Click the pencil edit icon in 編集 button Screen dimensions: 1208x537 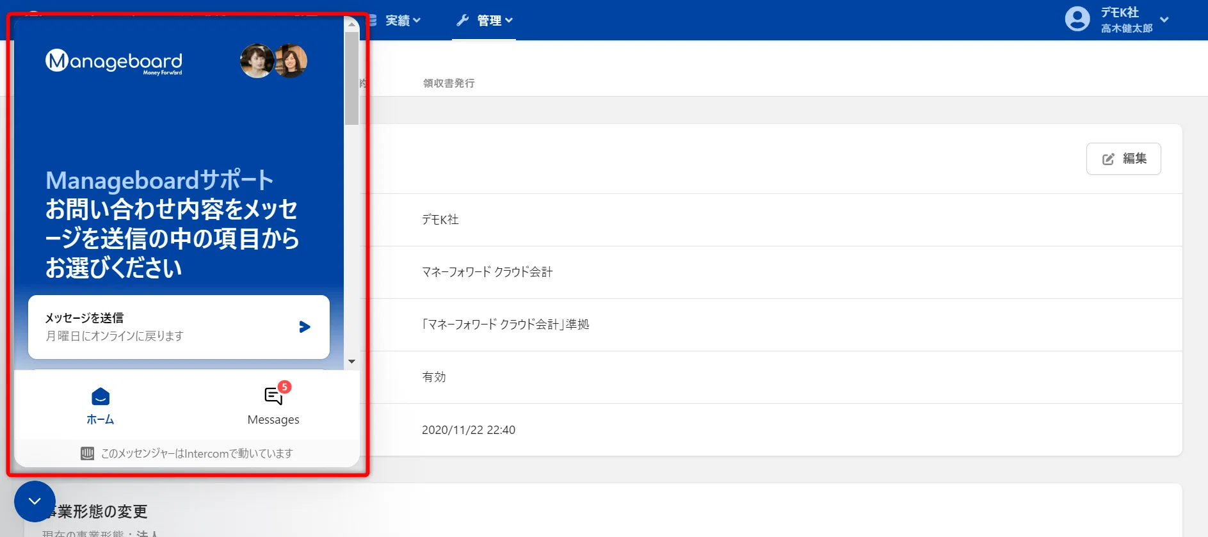point(1108,159)
